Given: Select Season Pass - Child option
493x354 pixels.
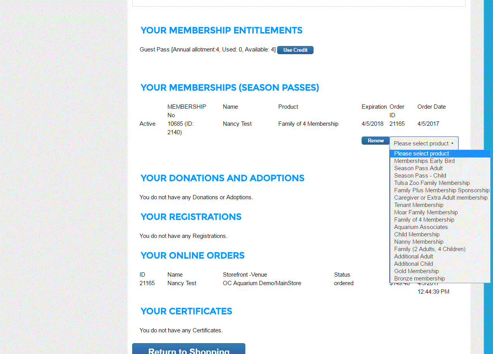Looking at the screenshot, I should pyautogui.click(x=420, y=176).
